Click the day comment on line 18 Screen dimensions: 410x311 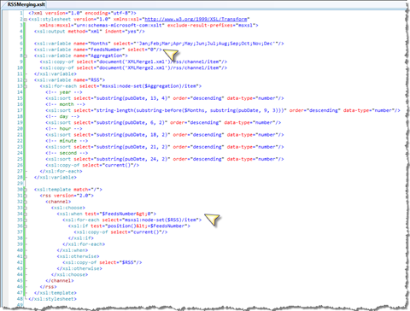click(x=62, y=116)
